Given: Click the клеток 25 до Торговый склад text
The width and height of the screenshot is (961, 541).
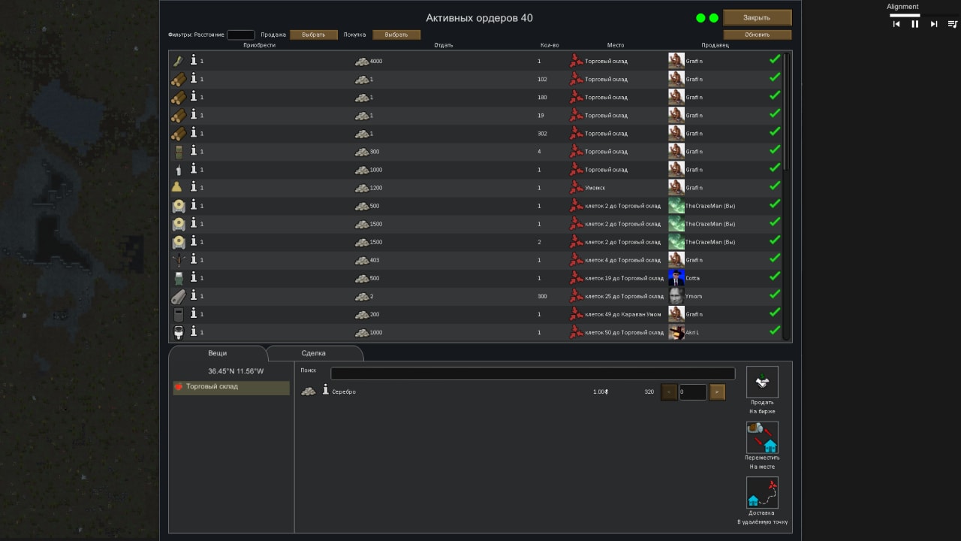Looking at the screenshot, I should [625, 296].
